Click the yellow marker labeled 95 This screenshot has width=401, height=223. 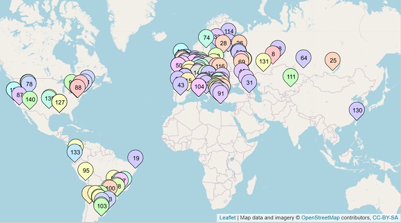[x=85, y=170]
